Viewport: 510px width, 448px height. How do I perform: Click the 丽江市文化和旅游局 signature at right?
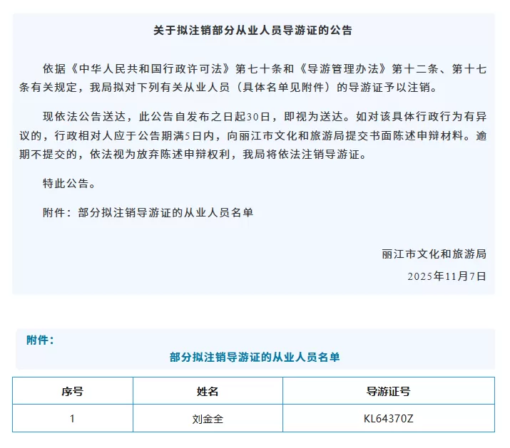(434, 254)
